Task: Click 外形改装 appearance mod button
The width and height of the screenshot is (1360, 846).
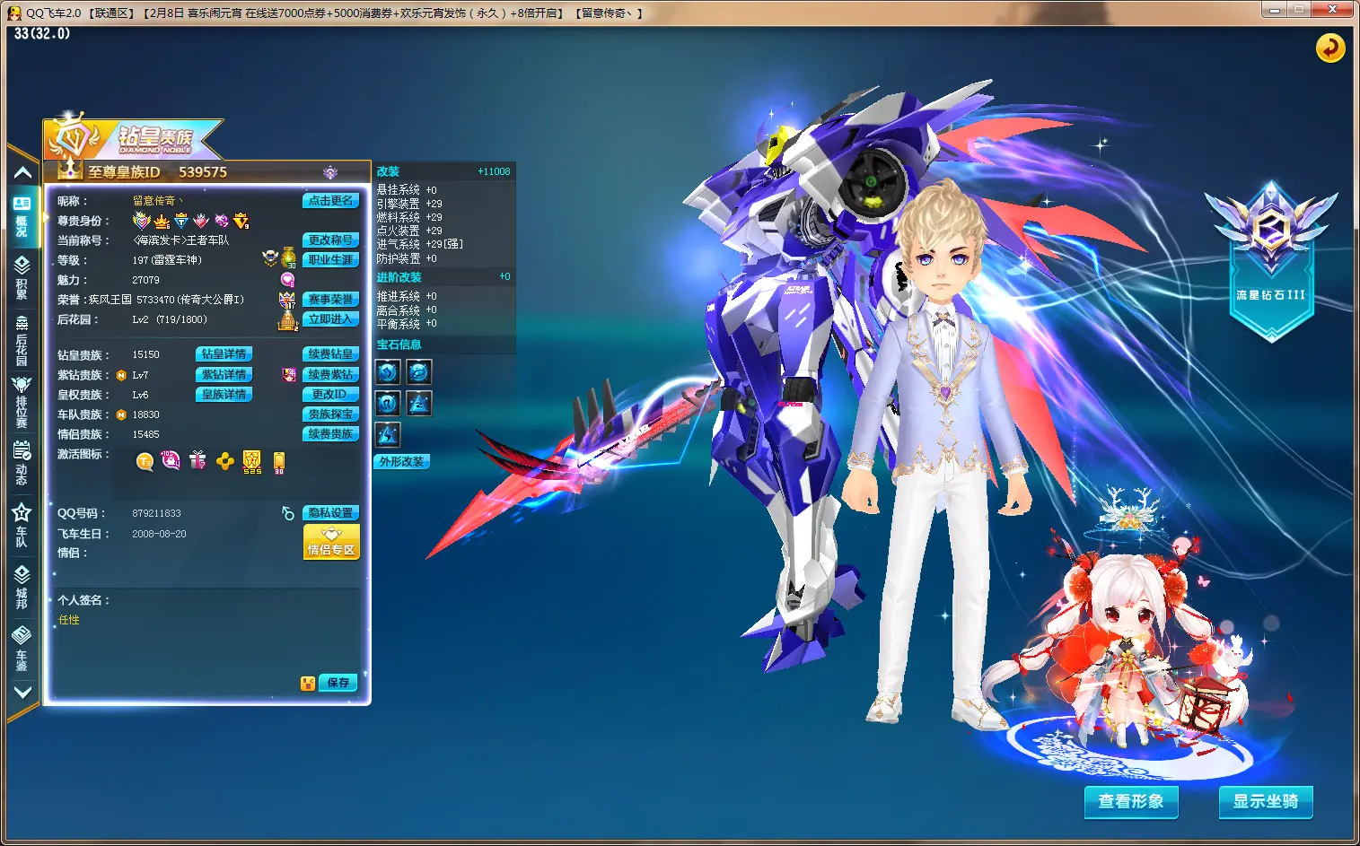Action: [402, 462]
